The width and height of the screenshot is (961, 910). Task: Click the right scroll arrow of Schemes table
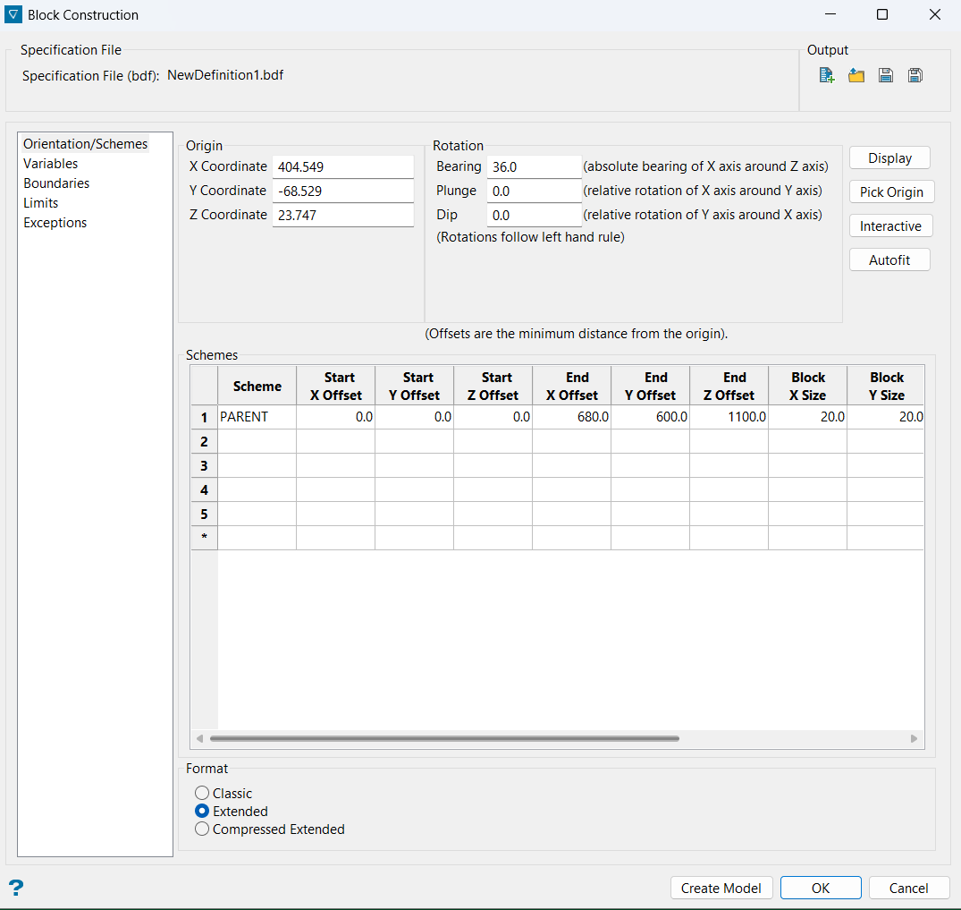(914, 738)
